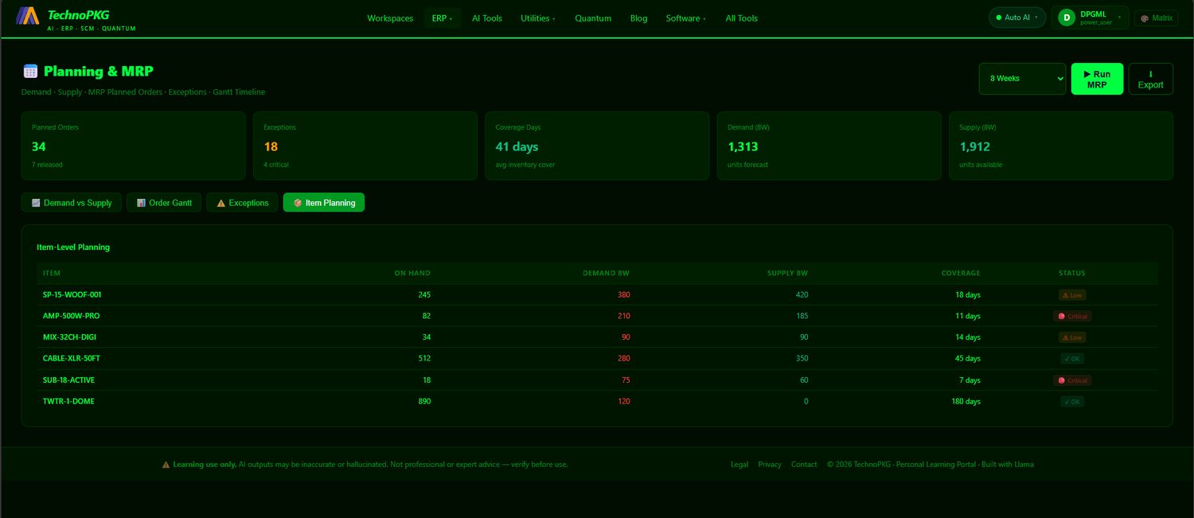The height and width of the screenshot is (518, 1194).
Task: Open All Tools in the top navigation
Action: [x=741, y=18]
